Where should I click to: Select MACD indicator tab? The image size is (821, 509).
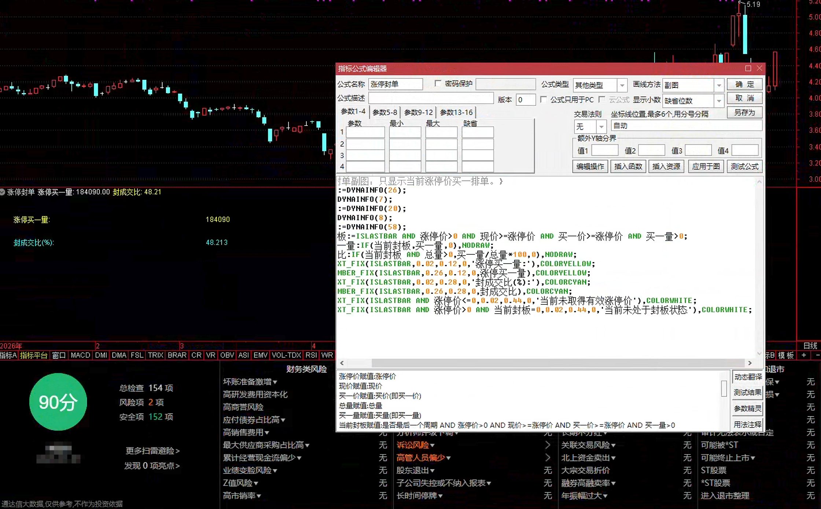point(80,355)
